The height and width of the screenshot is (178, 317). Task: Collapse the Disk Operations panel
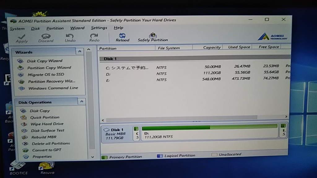click(81, 101)
